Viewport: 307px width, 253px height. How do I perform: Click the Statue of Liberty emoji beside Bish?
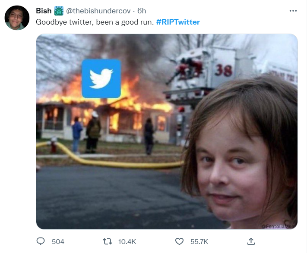59,11
